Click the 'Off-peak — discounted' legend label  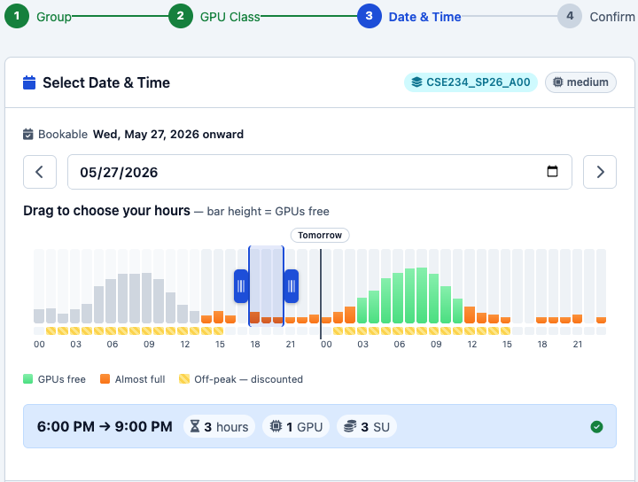[249, 379]
